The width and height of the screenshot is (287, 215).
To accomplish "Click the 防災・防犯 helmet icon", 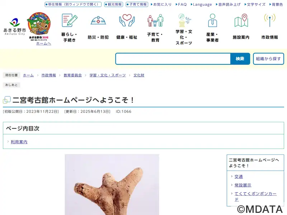I will [98, 20].
